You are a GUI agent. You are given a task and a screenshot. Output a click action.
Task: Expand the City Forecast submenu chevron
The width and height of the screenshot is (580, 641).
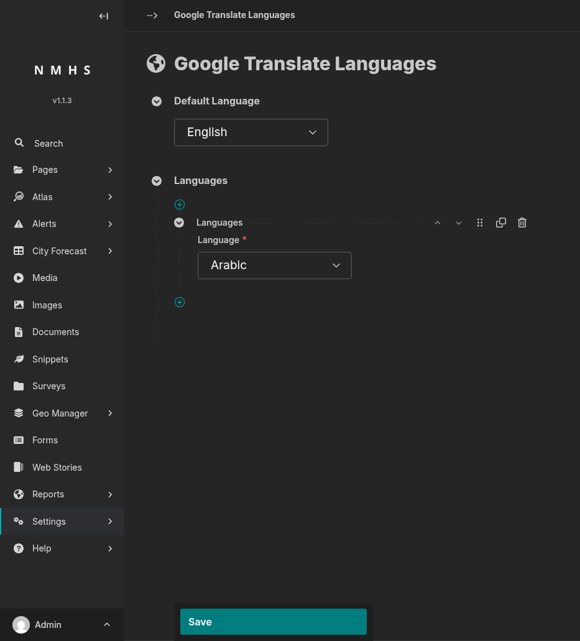[110, 251]
